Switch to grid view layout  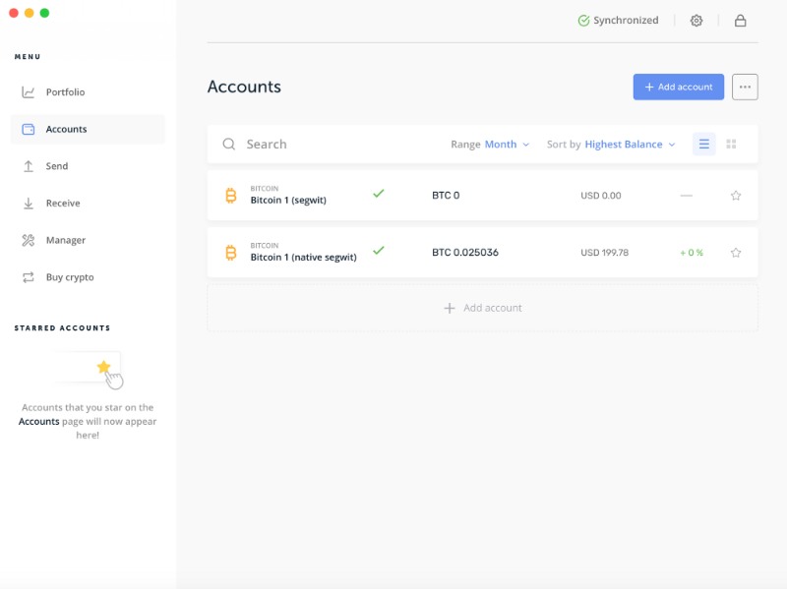[x=731, y=145]
